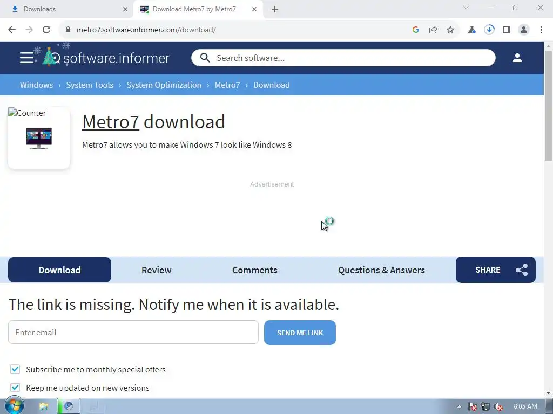Go to System Tools breadcrumb link
The width and height of the screenshot is (553, 414).
tap(90, 85)
